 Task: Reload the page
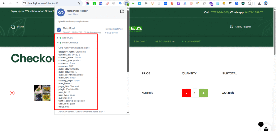[17, 3]
